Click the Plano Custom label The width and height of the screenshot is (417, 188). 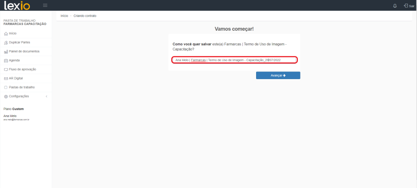[14, 109]
